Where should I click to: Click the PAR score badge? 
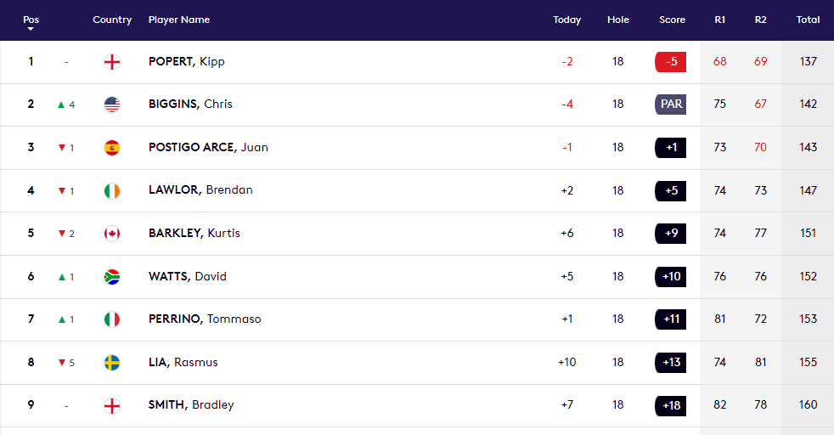[x=671, y=105]
